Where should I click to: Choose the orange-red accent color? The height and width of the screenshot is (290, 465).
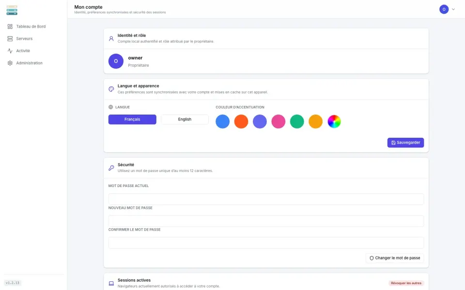(241, 122)
